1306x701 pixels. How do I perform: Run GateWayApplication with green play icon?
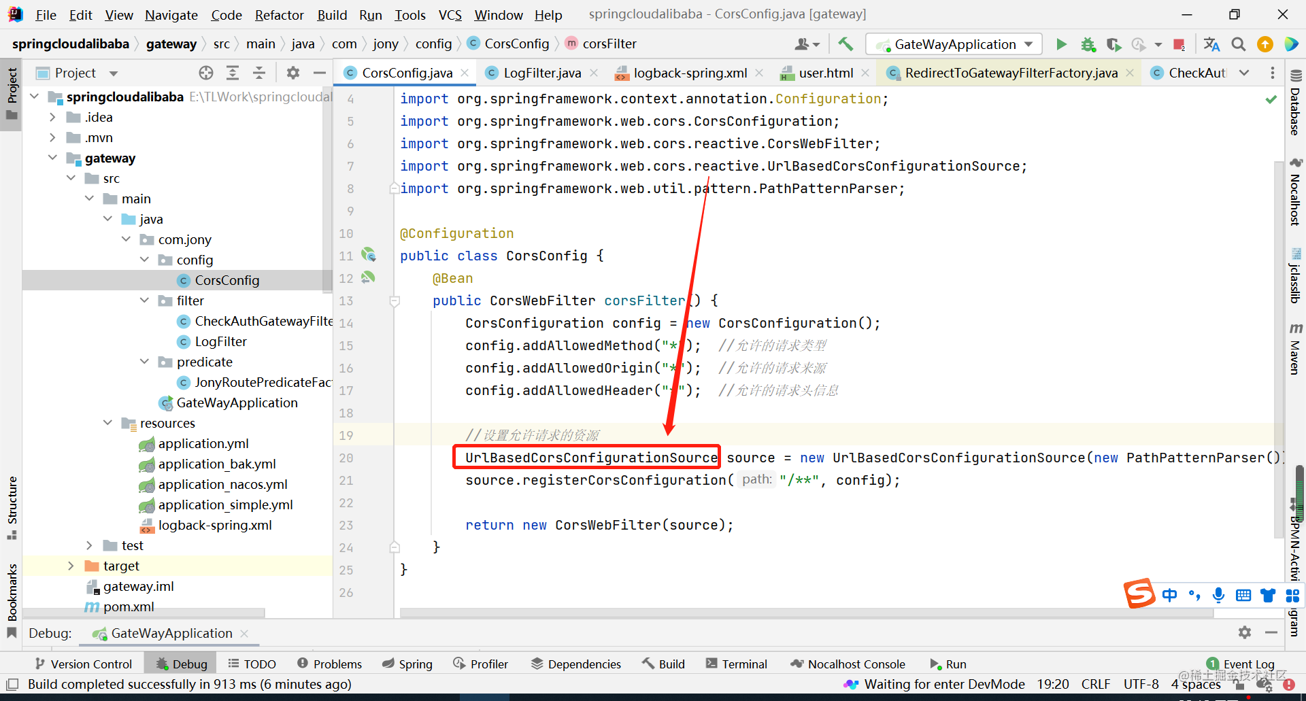coord(1061,44)
